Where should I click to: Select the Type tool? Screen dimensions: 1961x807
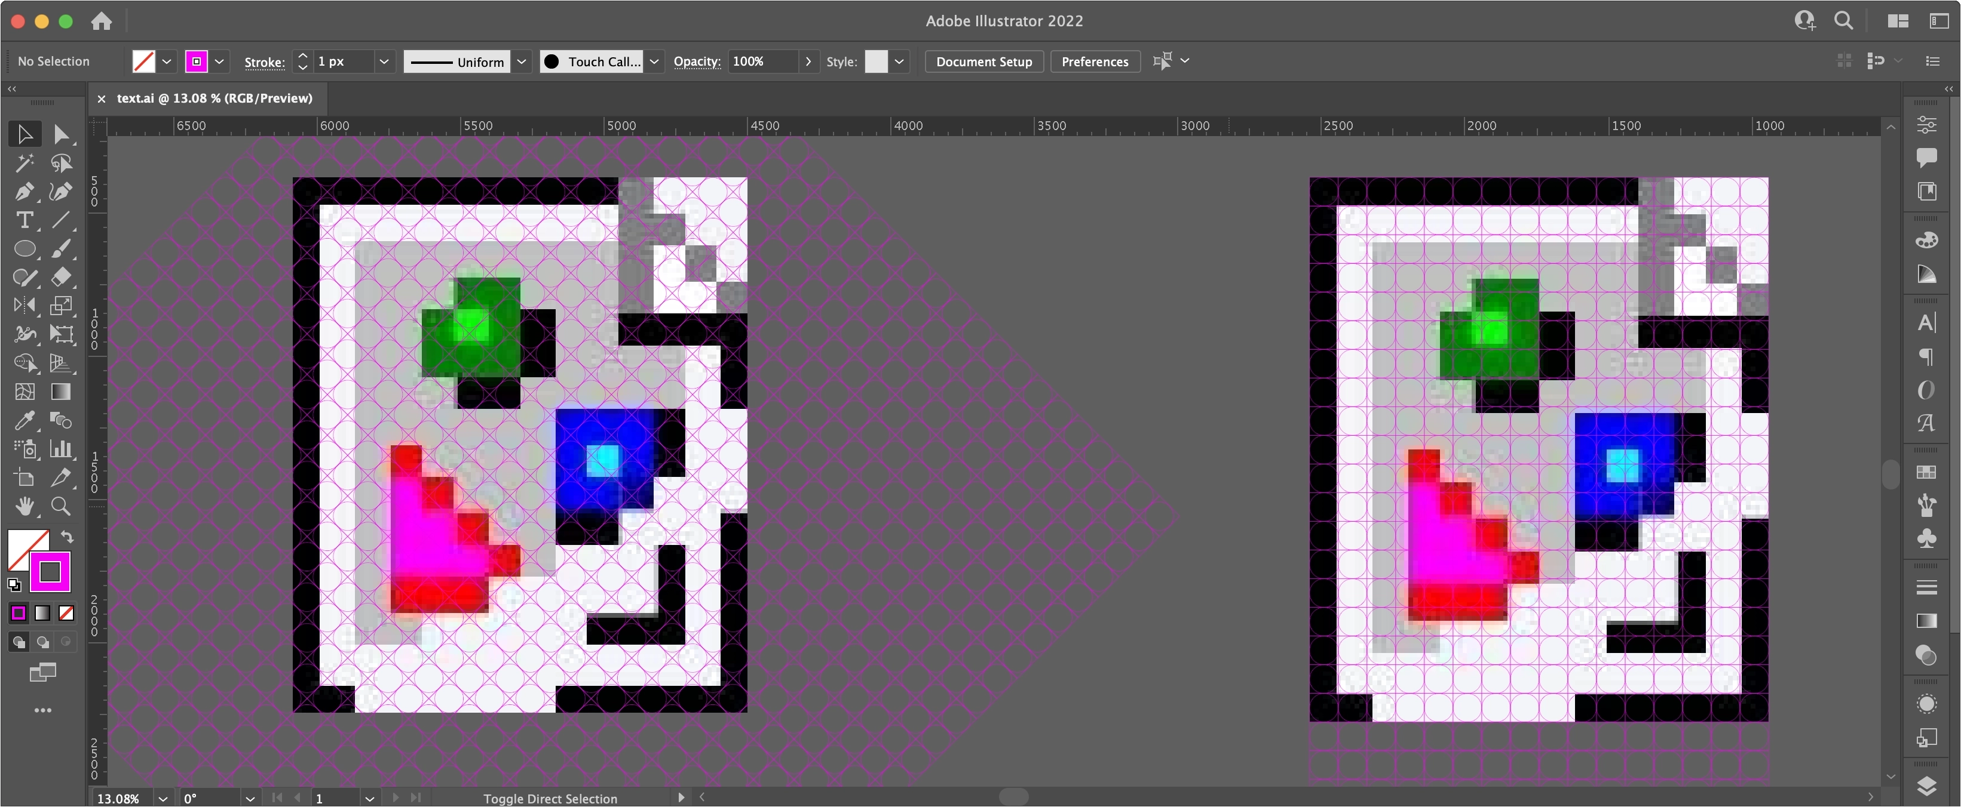point(24,221)
